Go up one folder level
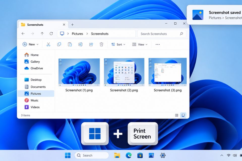 [42, 34]
